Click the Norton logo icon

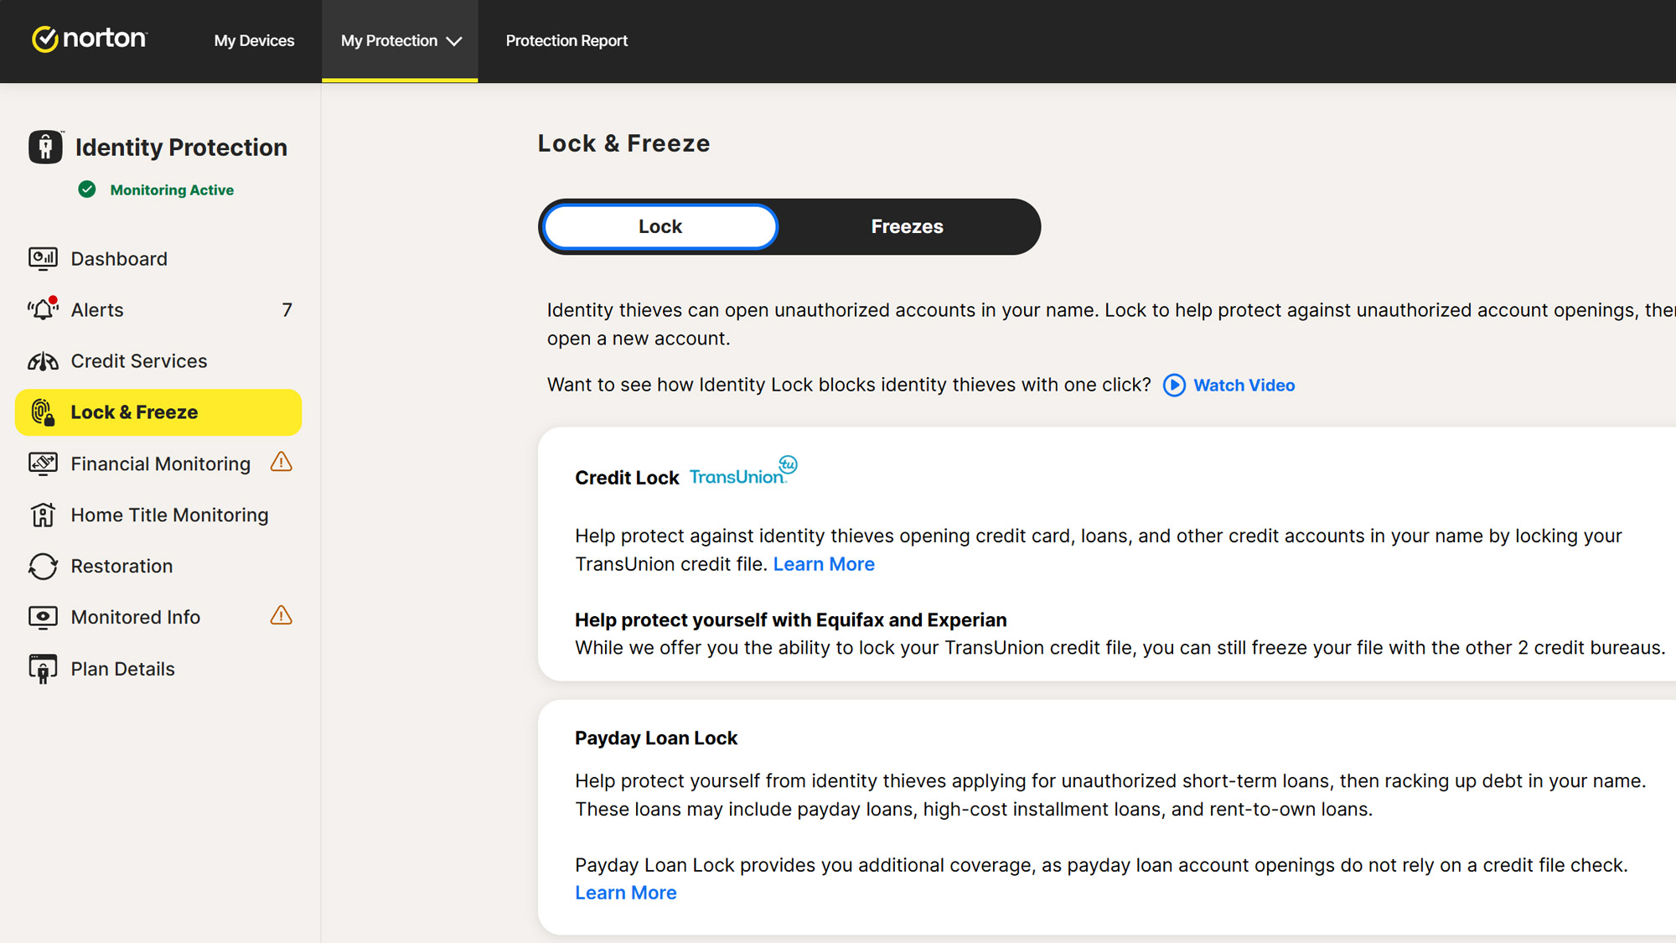pyautogui.click(x=44, y=39)
